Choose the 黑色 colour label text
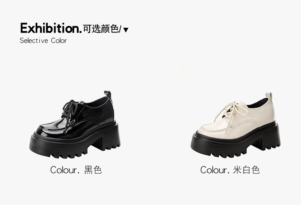The height and width of the screenshot is (214, 301). click(93, 170)
